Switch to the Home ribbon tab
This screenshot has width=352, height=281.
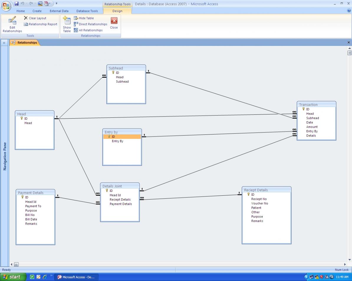[21, 11]
